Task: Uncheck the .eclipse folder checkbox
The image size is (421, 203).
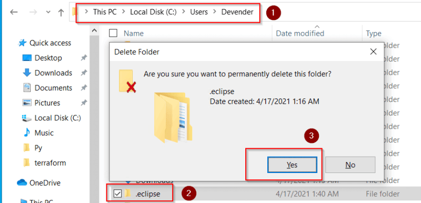Action: [x=117, y=194]
